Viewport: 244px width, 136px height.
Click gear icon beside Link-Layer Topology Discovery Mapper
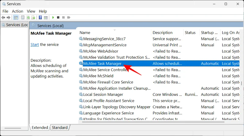[81, 107]
